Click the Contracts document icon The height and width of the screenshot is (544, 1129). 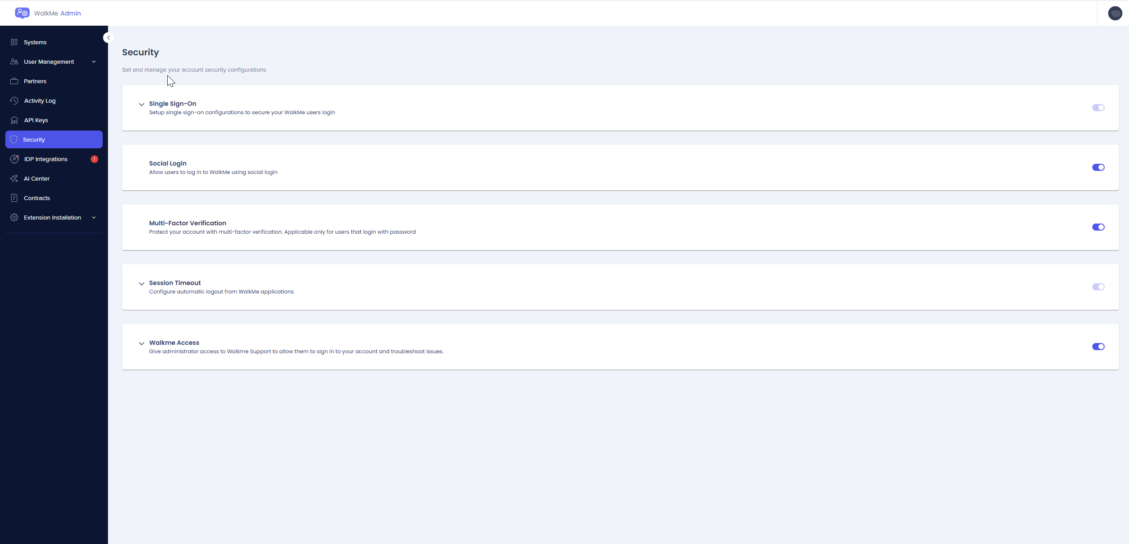(14, 198)
